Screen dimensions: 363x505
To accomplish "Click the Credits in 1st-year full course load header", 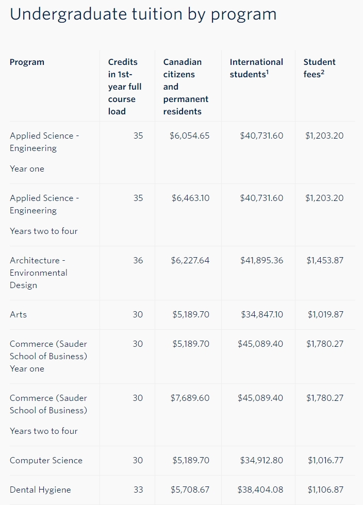I will pos(125,87).
